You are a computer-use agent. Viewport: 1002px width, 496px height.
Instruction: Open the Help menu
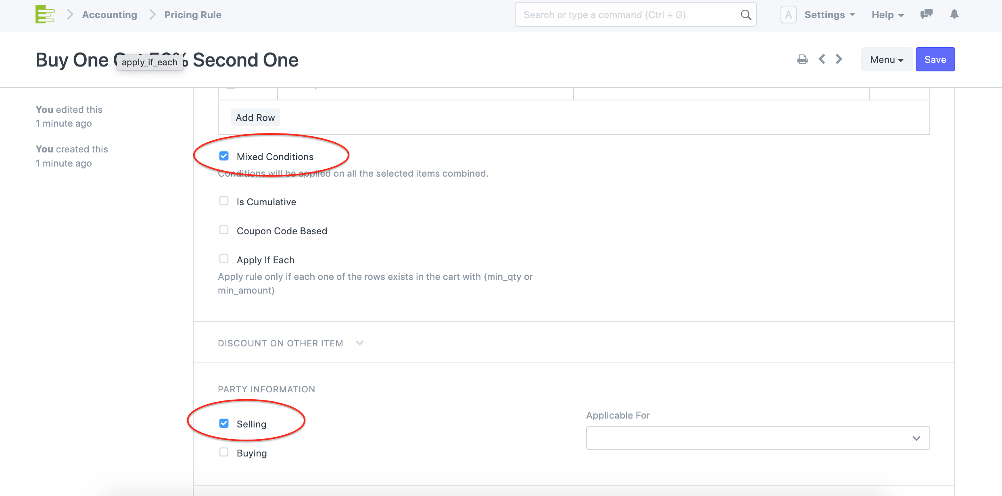click(x=887, y=15)
